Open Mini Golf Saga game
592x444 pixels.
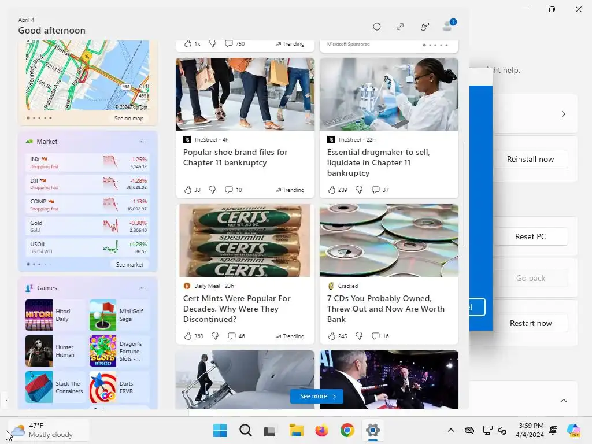click(x=119, y=315)
